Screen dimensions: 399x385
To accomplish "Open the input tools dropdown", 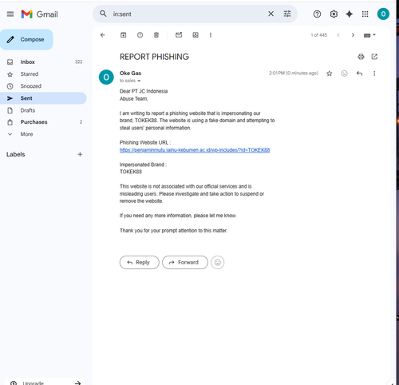I will 369,35.
